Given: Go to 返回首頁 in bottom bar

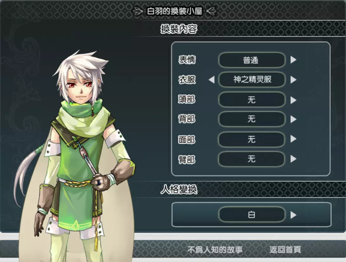Looking at the screenshot, I should pos(285,250).
